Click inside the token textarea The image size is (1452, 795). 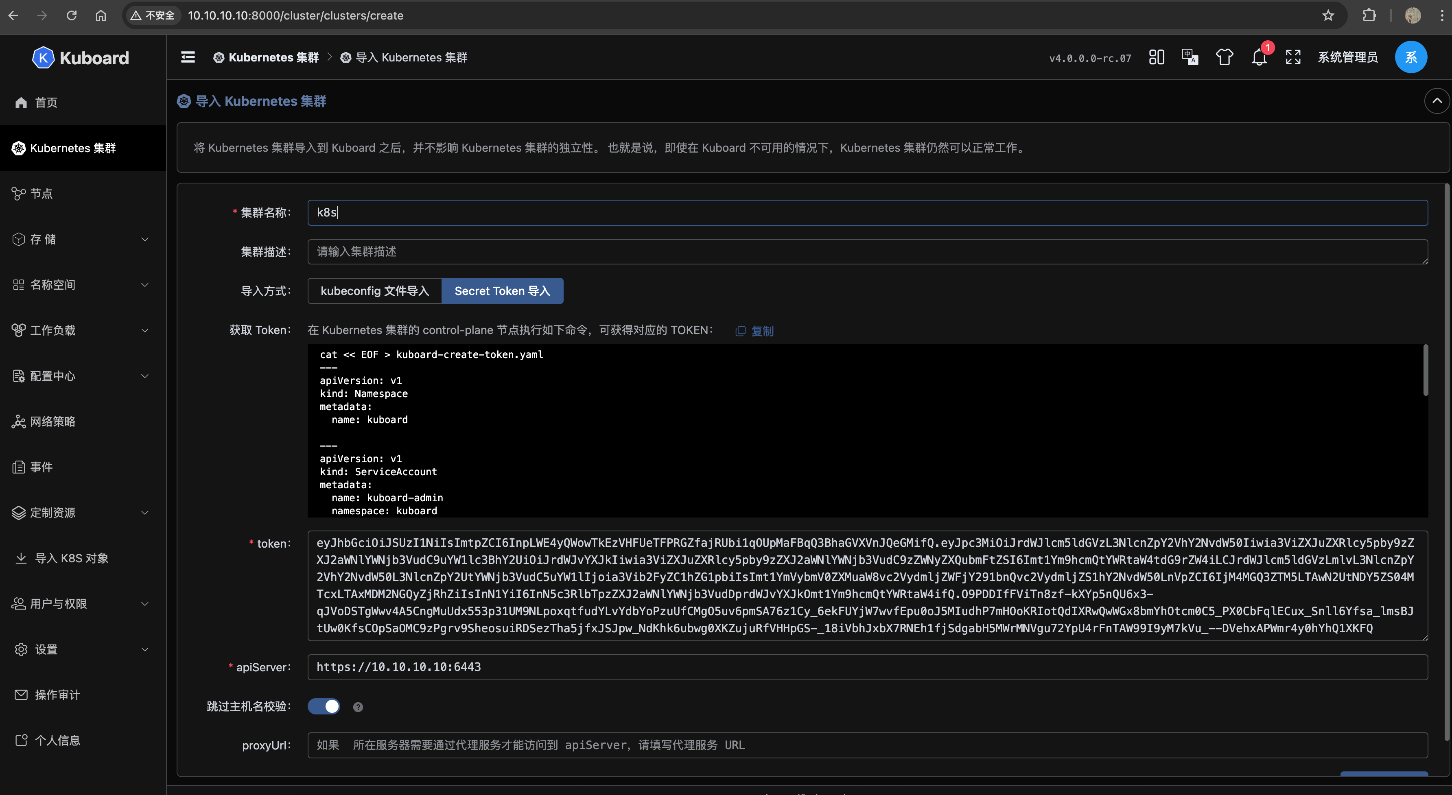pyautogui.click(x=868, y=585)
